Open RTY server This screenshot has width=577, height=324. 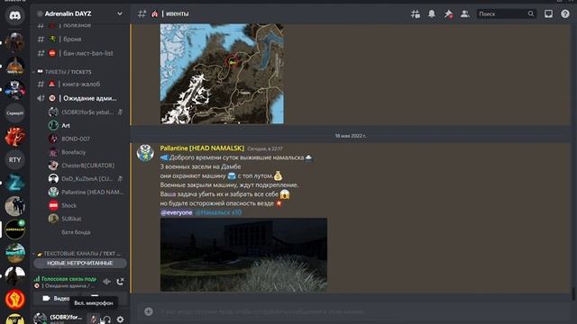click(14, 160)
